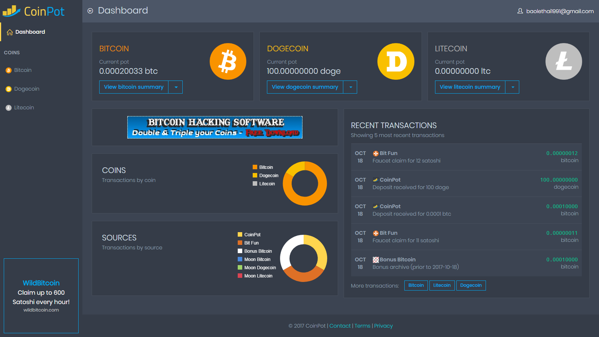Click the Moon Dogecoin legend label
Viewport: 599px width, 337px height.
[x=260, y=268]
